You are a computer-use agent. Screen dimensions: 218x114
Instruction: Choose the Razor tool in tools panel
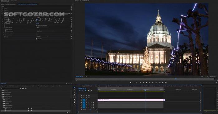74,95
